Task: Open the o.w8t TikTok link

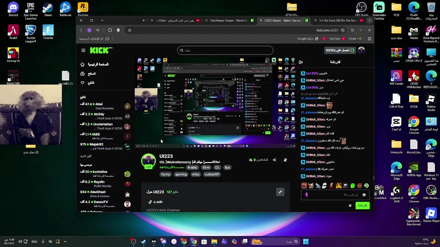Action: 156,202
